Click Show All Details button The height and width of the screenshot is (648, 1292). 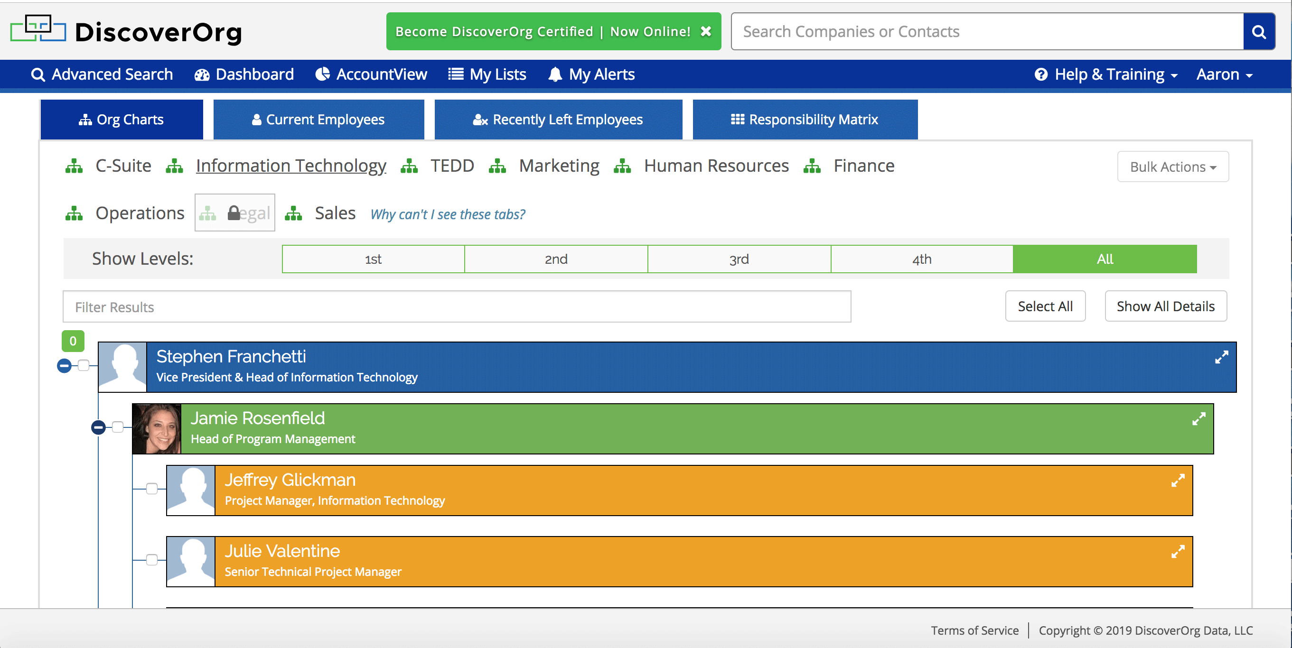(1166, 306)
